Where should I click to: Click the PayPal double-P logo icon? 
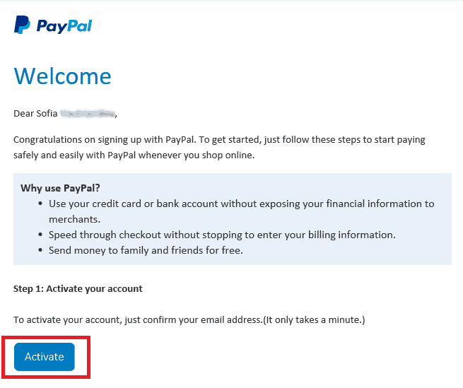(22, 25)
